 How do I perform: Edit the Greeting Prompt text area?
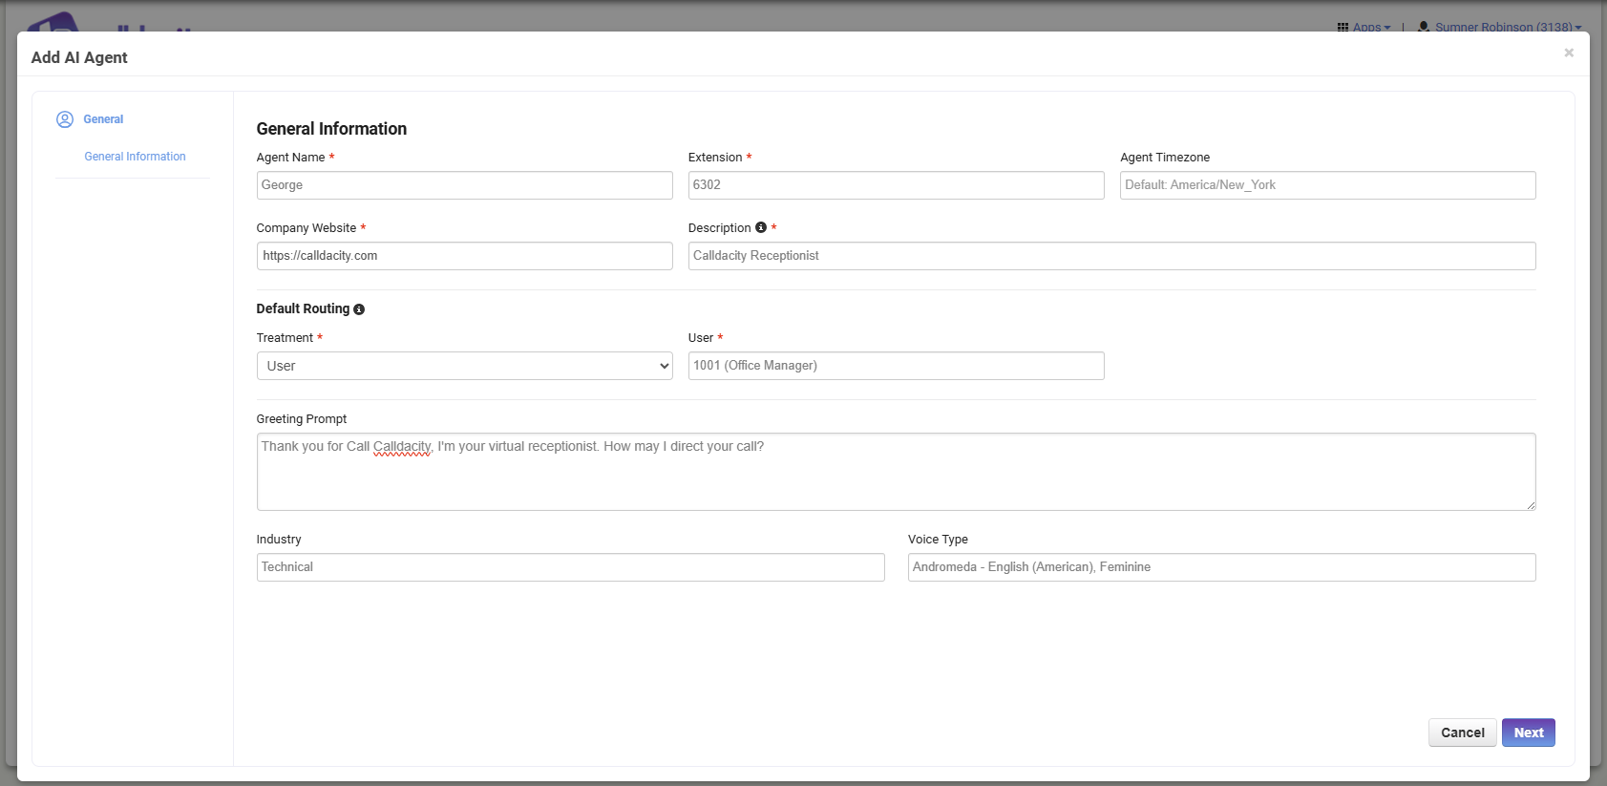895,472
